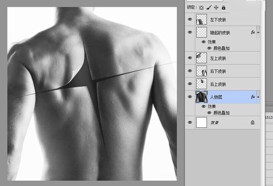Select the 右下皮肤 layer

click(x=217, y=71)
